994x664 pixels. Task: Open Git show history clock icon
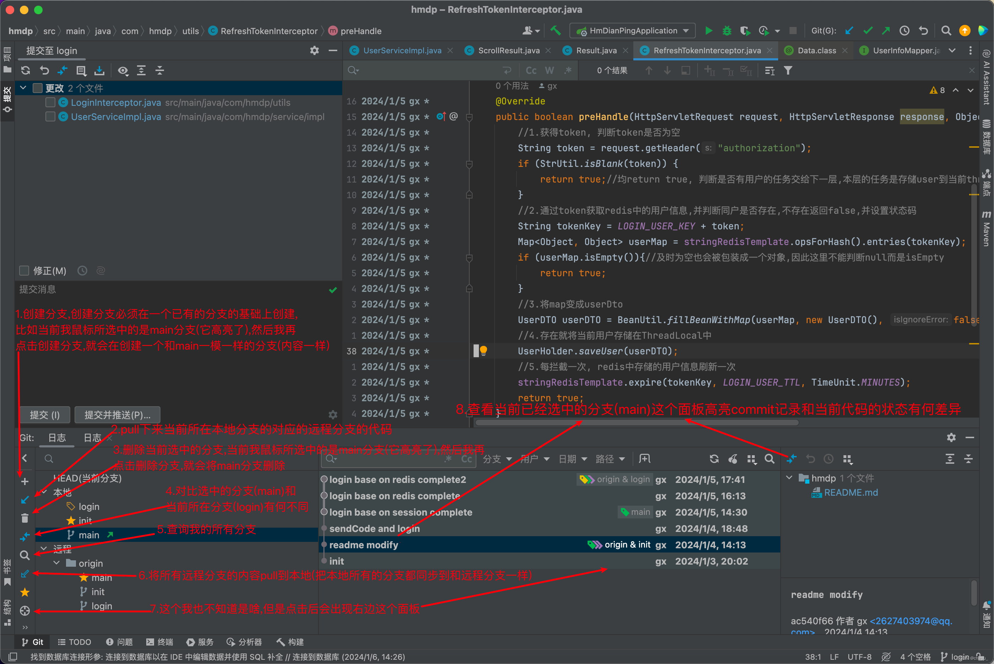point(904,31)
